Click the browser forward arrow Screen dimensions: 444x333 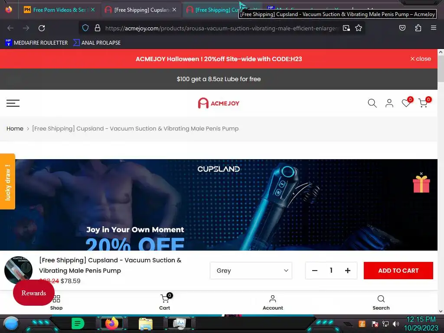point(26,28)
